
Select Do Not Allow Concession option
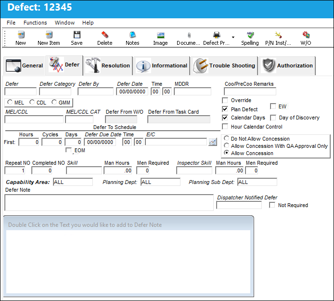click(x=226, y=138)
